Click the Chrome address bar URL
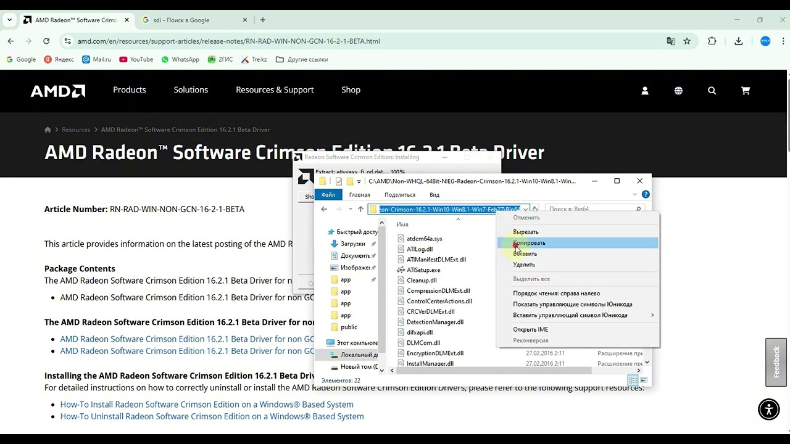The image size is (790, 444). tap(228, 41)
